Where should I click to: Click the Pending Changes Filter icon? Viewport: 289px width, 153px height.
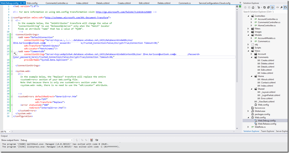259,7
